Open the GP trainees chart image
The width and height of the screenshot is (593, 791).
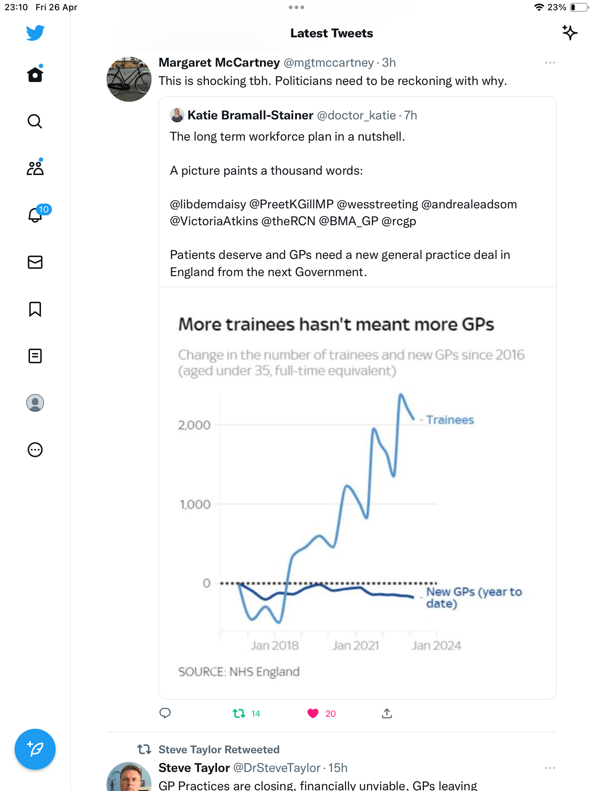pyautogui.click(x=357, y=493)
